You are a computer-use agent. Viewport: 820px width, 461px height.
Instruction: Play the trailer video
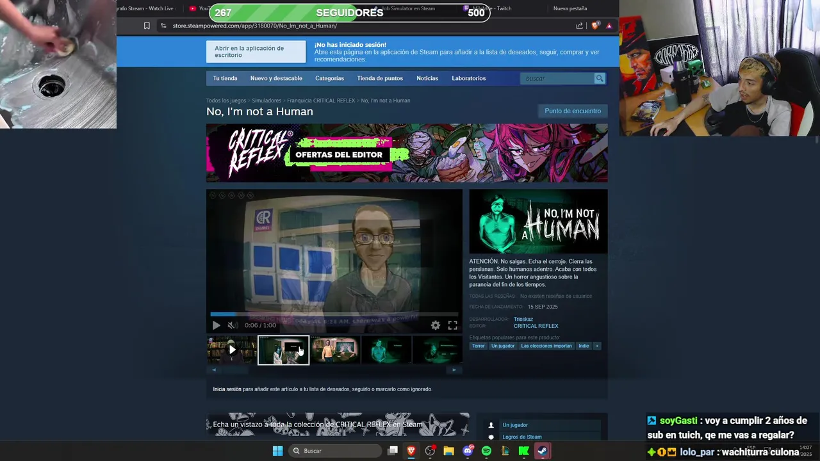(x=217, y=325)
